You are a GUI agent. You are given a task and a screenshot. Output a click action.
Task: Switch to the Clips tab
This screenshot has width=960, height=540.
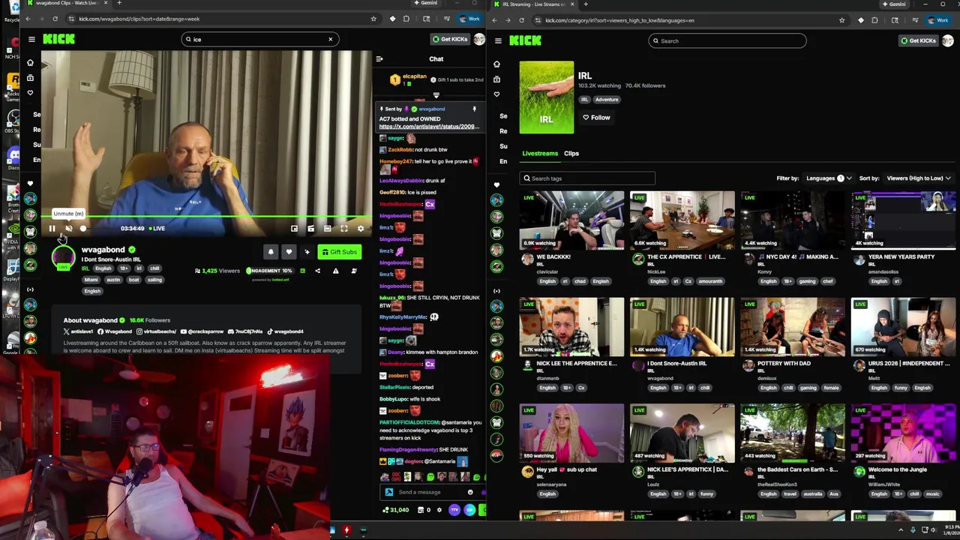click(571, 154)
